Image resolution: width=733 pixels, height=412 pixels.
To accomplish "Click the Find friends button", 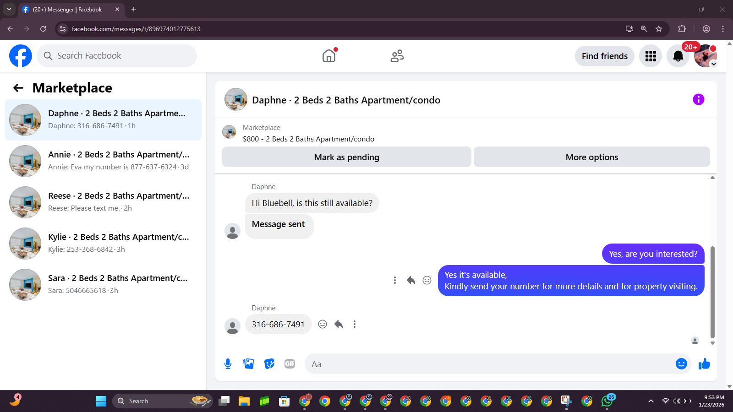I will pos(605,56).
